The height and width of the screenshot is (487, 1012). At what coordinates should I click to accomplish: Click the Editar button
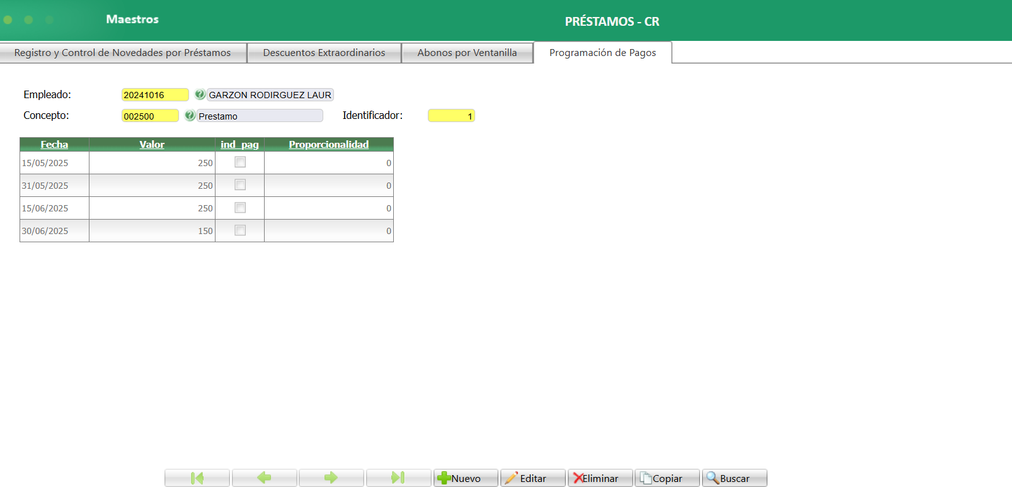pos(533,478)
